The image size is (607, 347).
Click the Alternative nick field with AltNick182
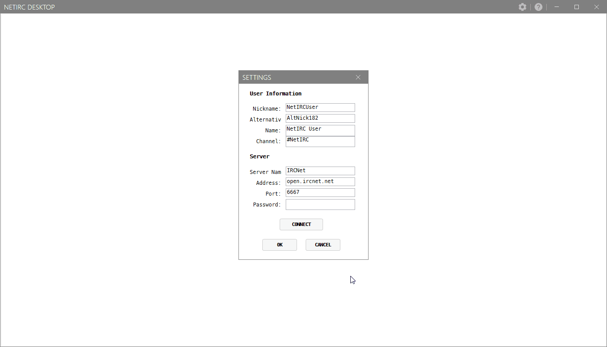(320, 118)
